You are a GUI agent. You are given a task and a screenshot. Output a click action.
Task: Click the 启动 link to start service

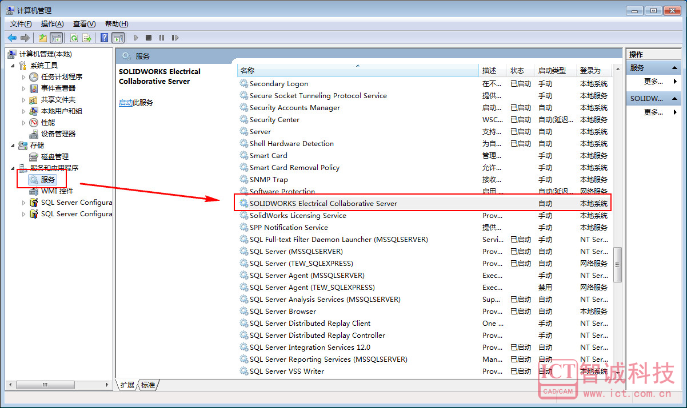(126, 103)
